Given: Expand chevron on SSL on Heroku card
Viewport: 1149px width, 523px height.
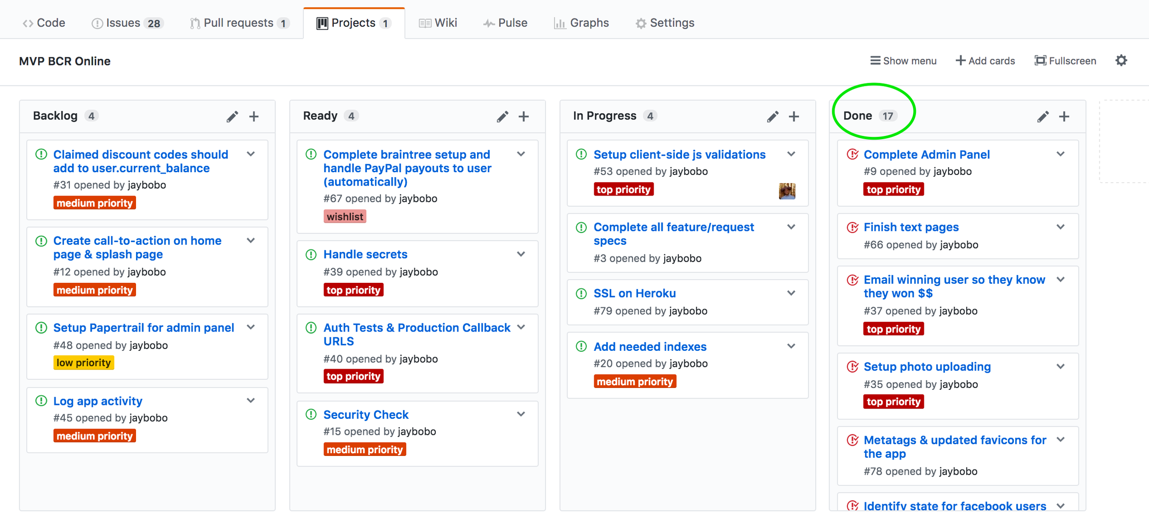Looking at the screenshot, I should (791, 293).
